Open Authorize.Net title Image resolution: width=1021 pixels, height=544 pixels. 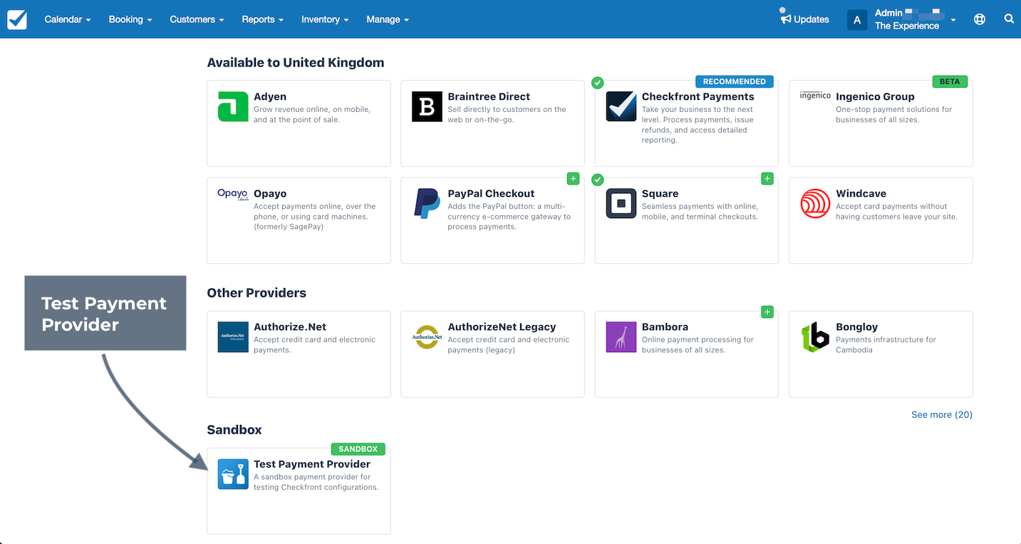(290, 327)
